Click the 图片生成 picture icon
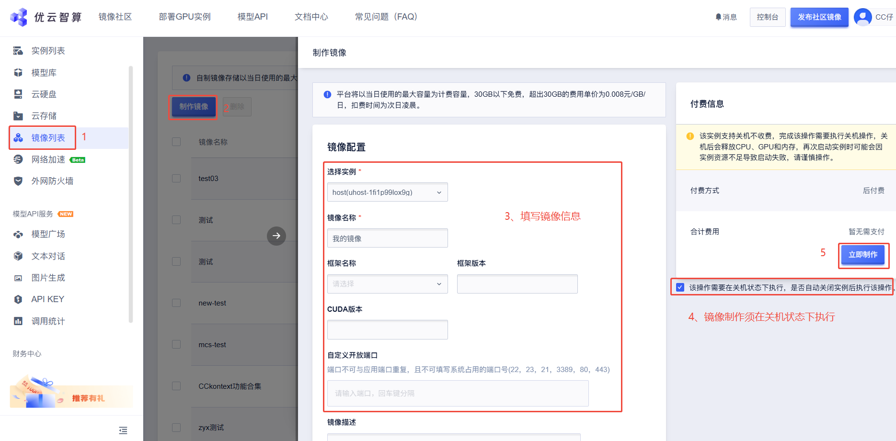This screenshot has height=441, width=896. [x=18, y=278]
